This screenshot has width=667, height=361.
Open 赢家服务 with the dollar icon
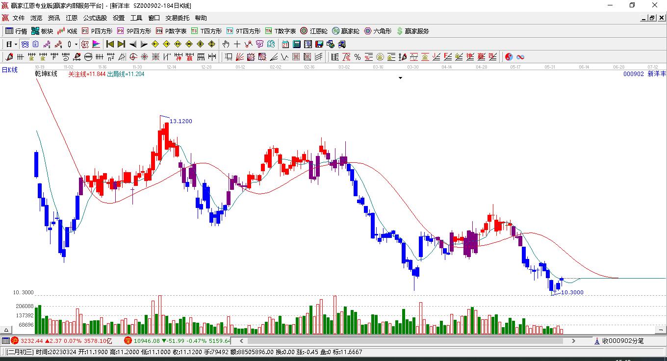pos(412,31)
